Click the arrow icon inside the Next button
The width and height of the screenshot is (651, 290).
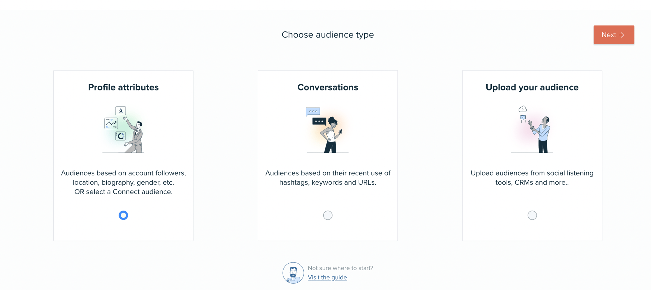click(622, 35)
